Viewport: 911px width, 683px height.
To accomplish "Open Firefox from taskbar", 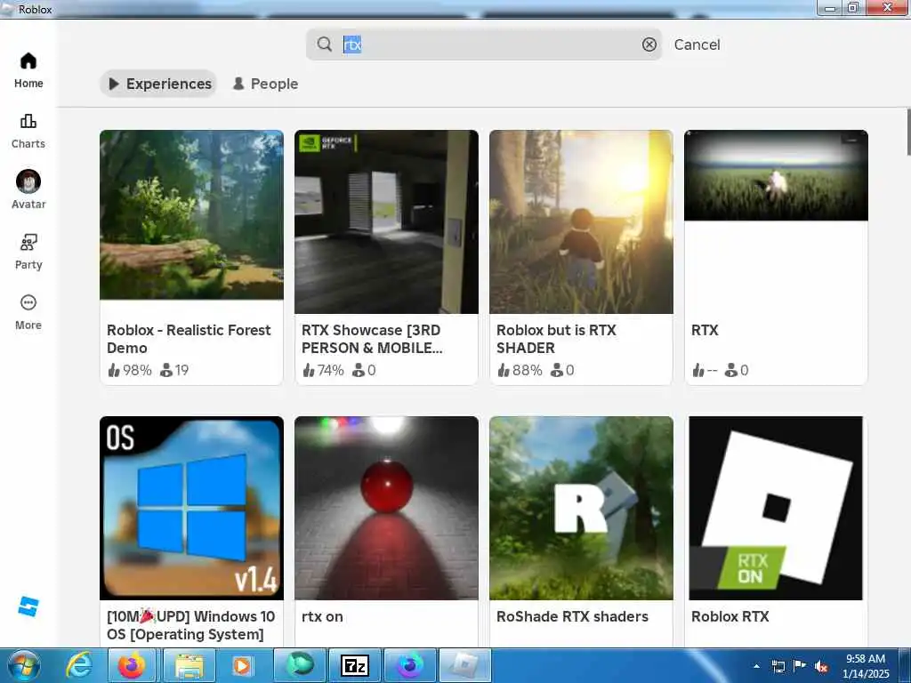I will 132,665.
